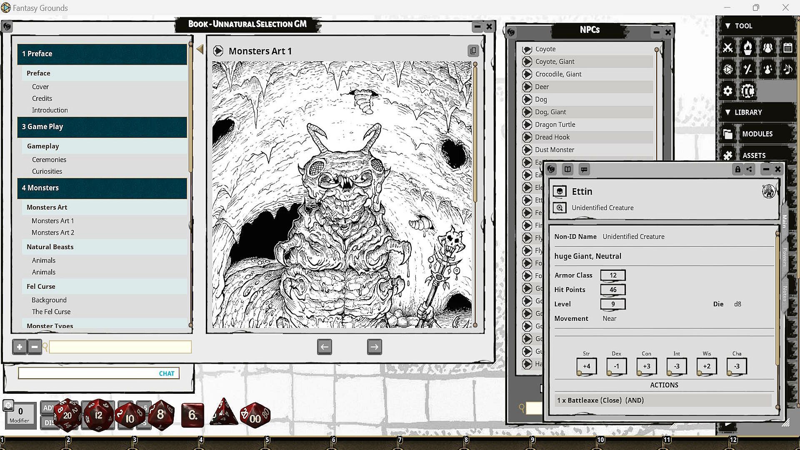Toggle the lock on the Ettin record
This screenshot has height=450, width=800.
737,170
